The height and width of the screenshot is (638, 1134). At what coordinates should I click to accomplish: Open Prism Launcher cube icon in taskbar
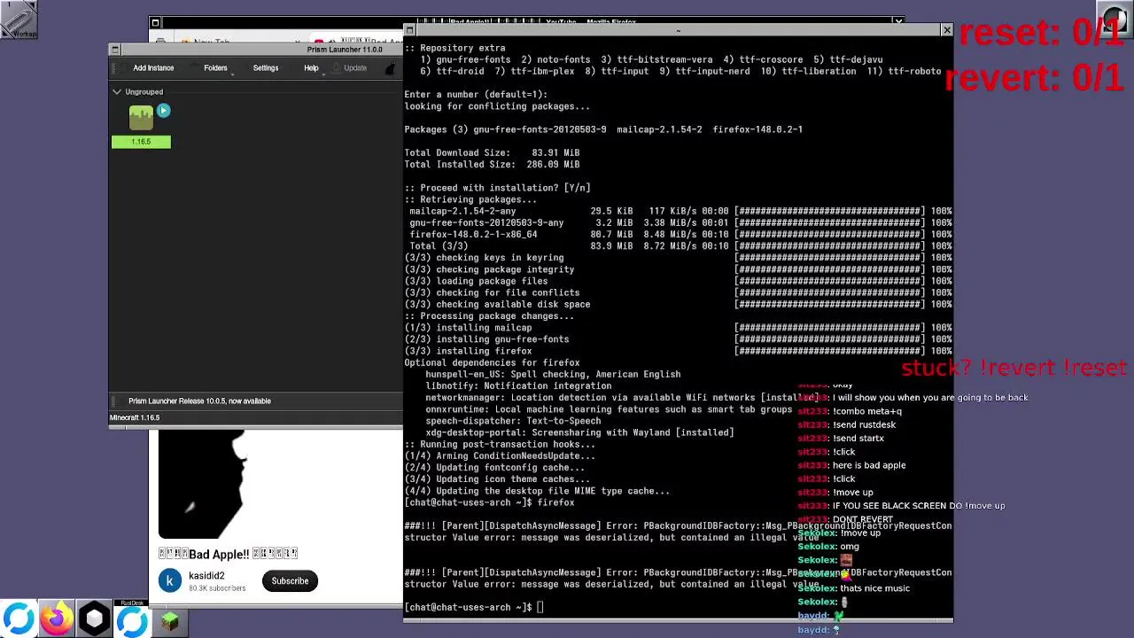[95, 619]
